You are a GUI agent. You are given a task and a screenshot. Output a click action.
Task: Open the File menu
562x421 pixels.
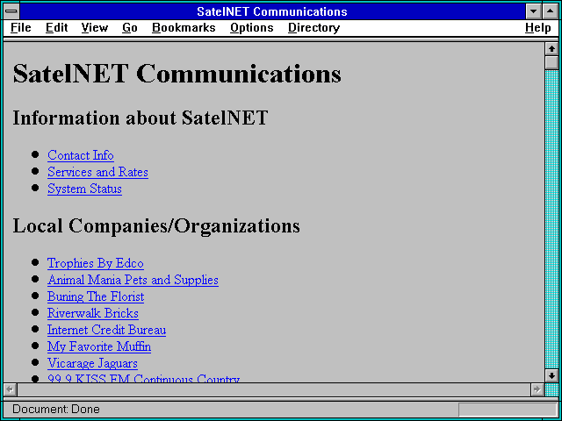21,27
